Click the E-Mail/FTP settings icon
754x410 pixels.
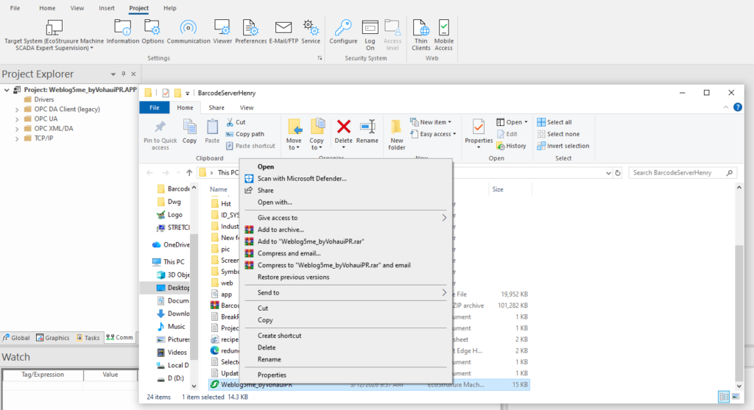(x=283, y=32)
